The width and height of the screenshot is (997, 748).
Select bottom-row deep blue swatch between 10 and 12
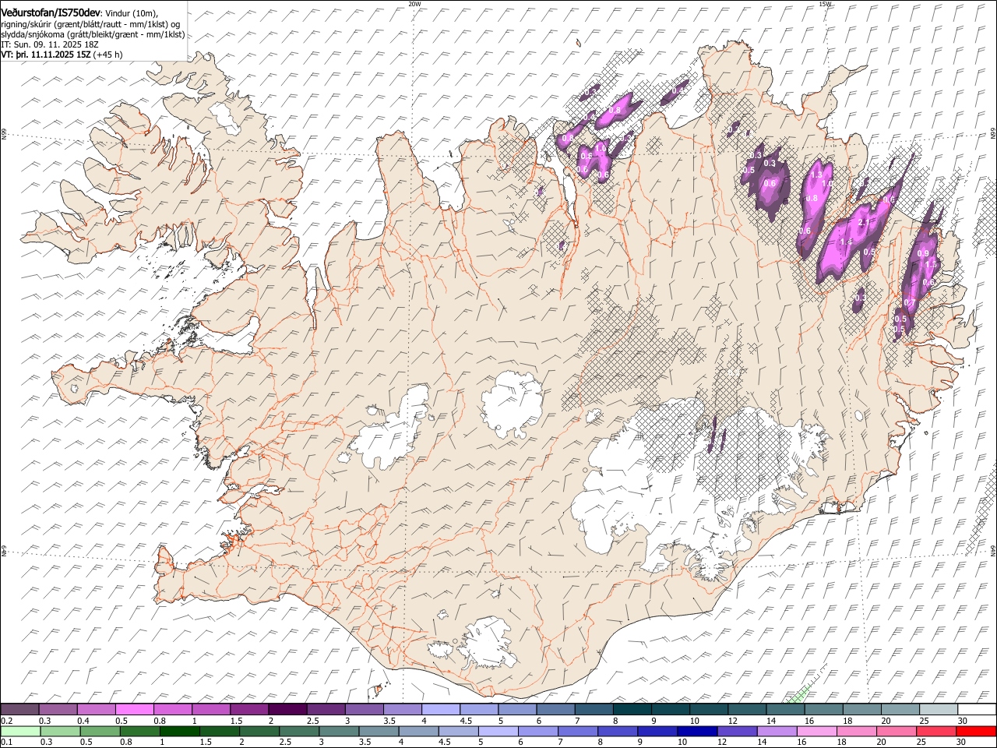coord(696,731)
